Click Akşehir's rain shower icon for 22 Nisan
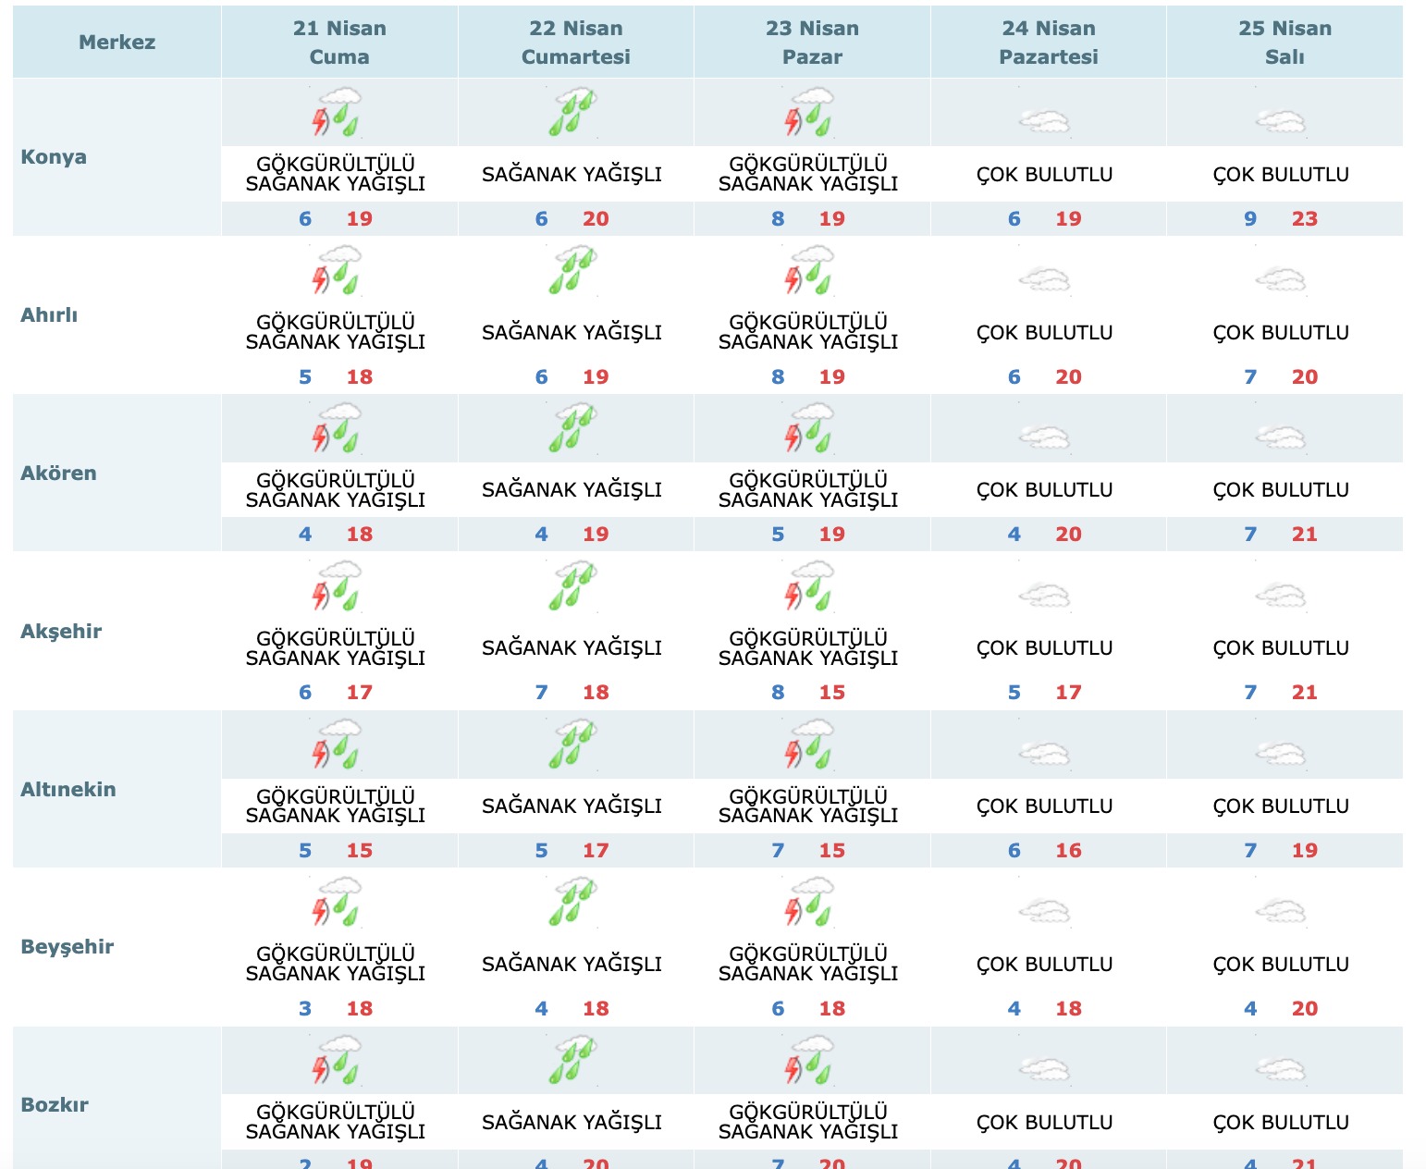Viewport: 1426px width, 1169px height. tap(572, 586)
